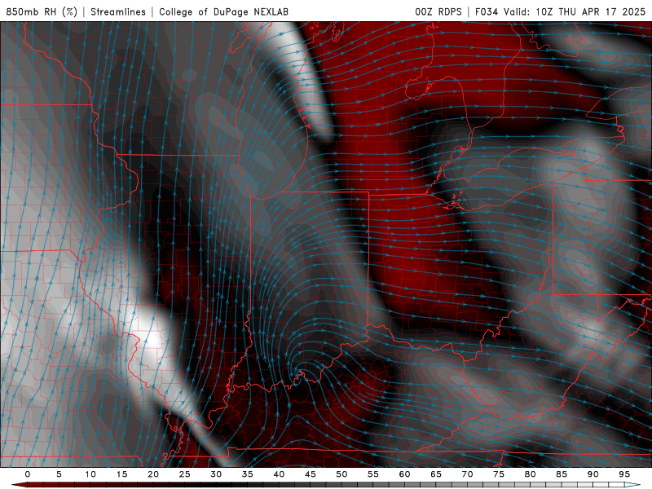Viewport: 652px width, 489px height.
Task: Click the 25 value on color scale
Action: tap(185, 474)
